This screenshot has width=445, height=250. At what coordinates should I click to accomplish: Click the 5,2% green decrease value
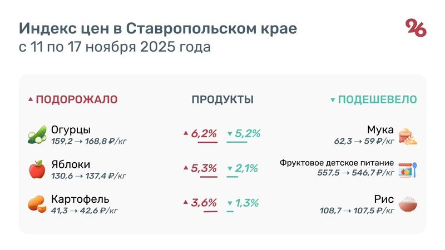point(248,133)
